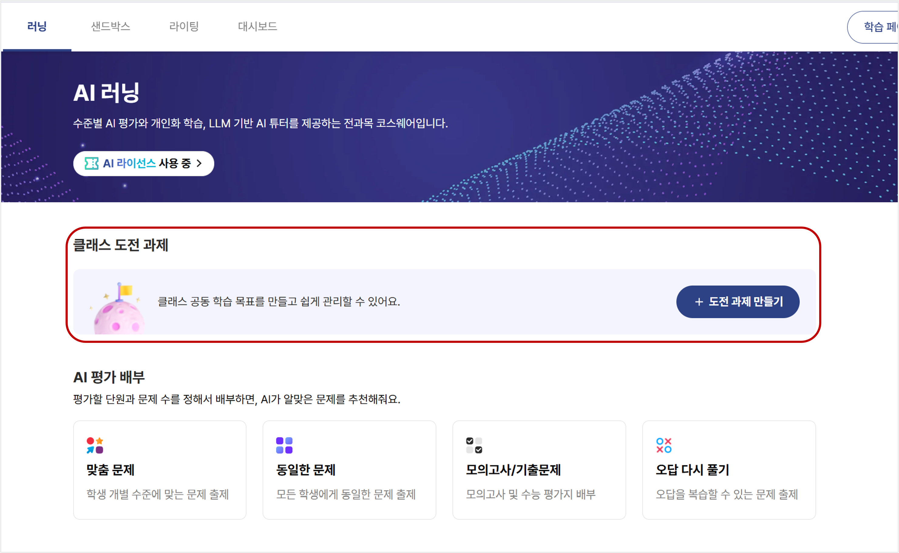Open the 모의고사/기출문제 card

[539, 470]
